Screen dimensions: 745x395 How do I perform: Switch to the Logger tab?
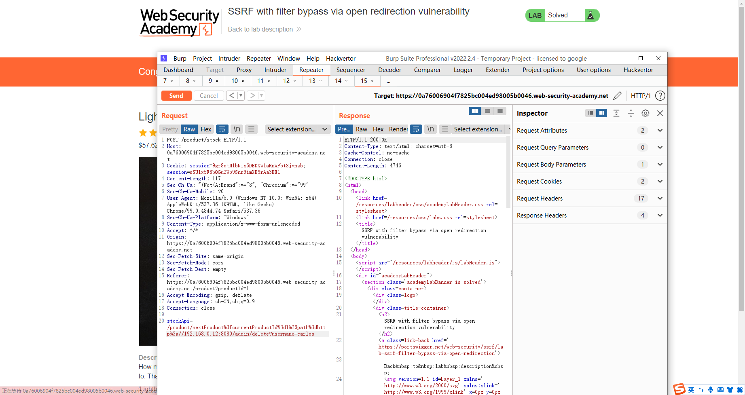click(463, 70)
